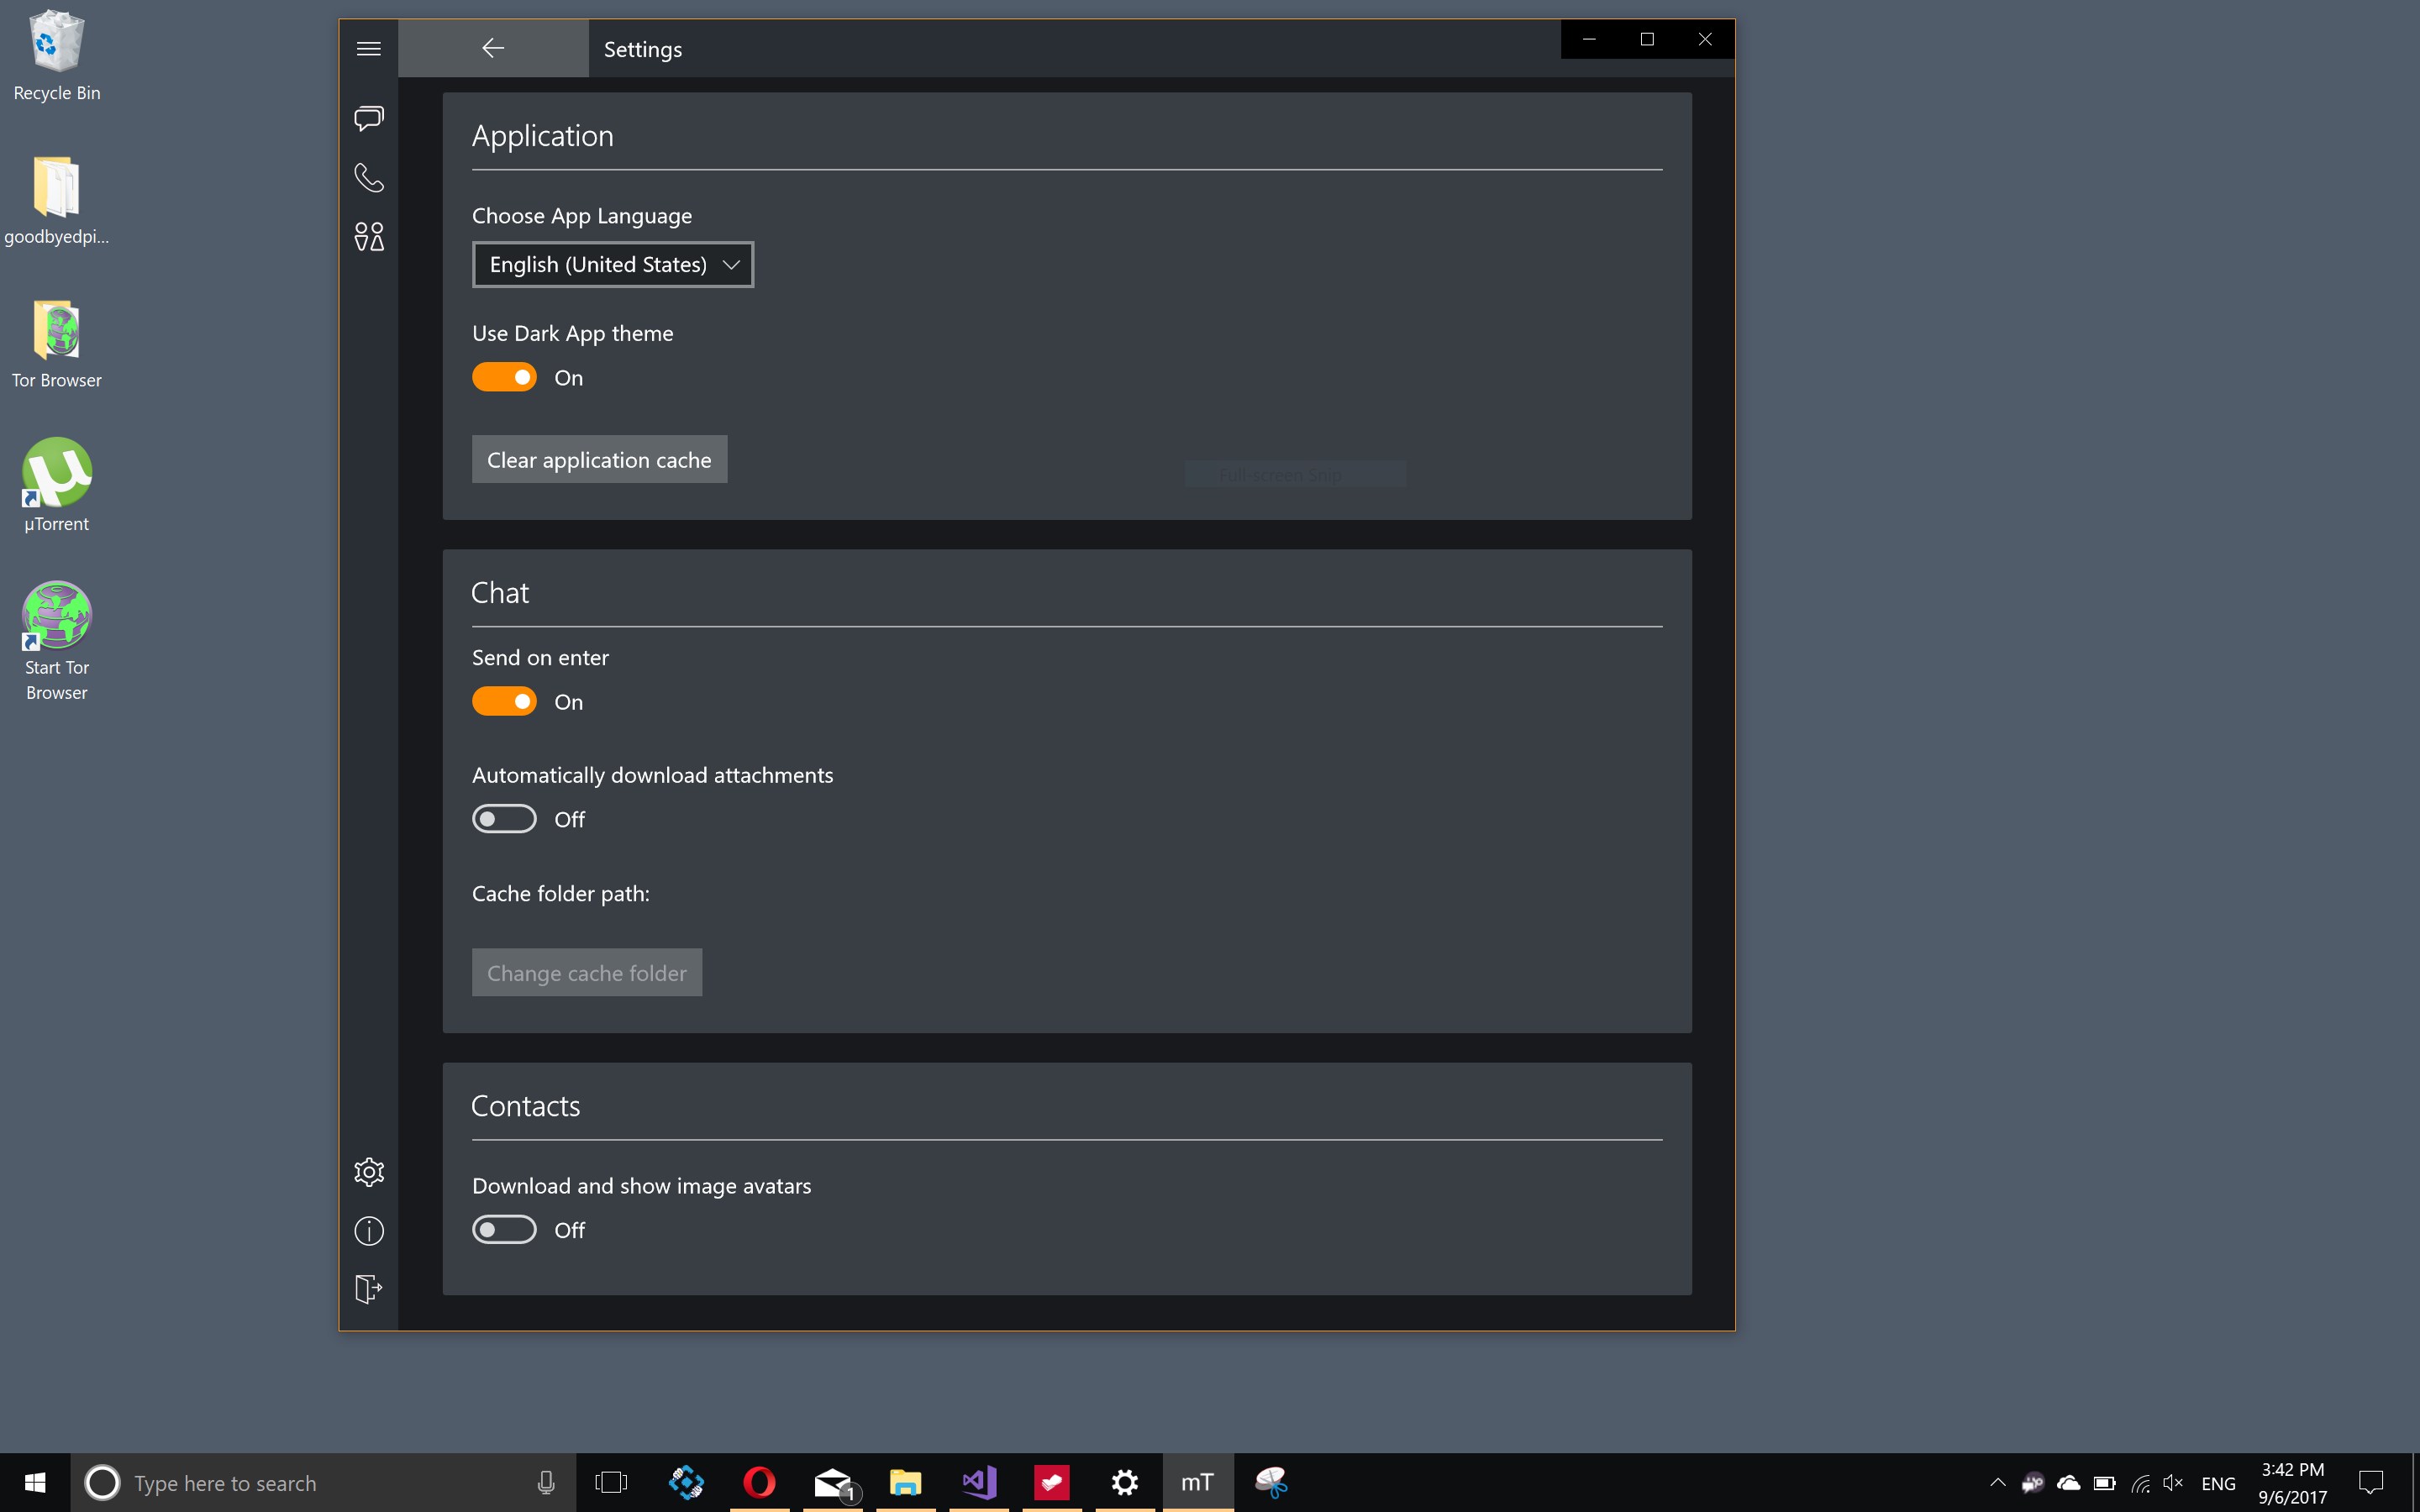Open Settings via the gear icon in sidebar
2420x1512 pixels.
(369, 1172)
